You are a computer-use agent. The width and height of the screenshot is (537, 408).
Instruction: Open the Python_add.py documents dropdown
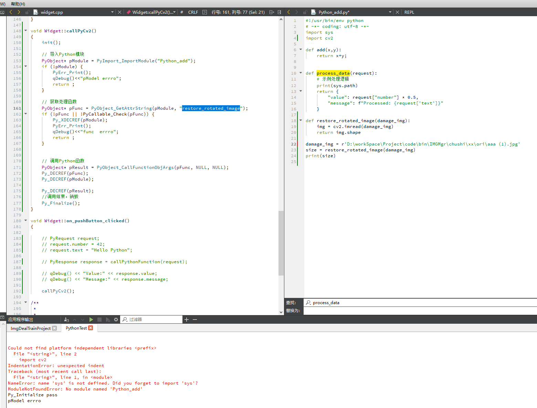[390, 12]
